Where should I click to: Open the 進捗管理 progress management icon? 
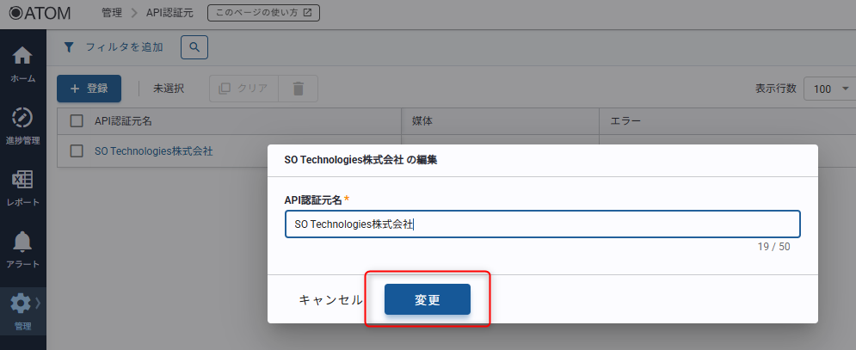tap(22, 118)
